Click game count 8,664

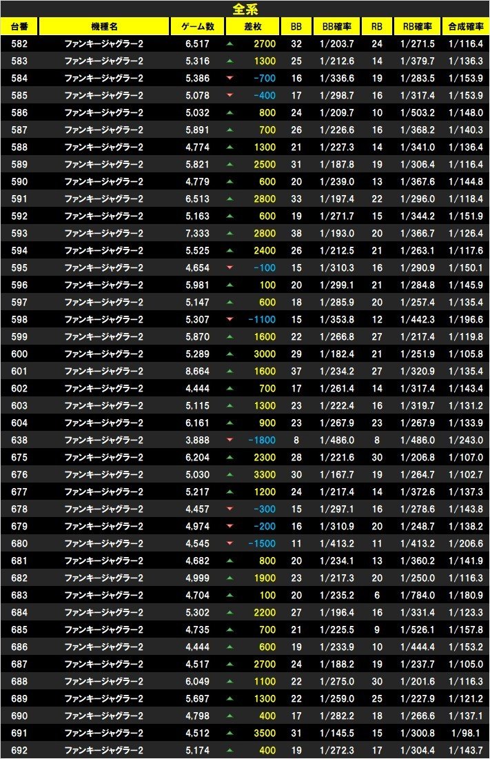197,372
